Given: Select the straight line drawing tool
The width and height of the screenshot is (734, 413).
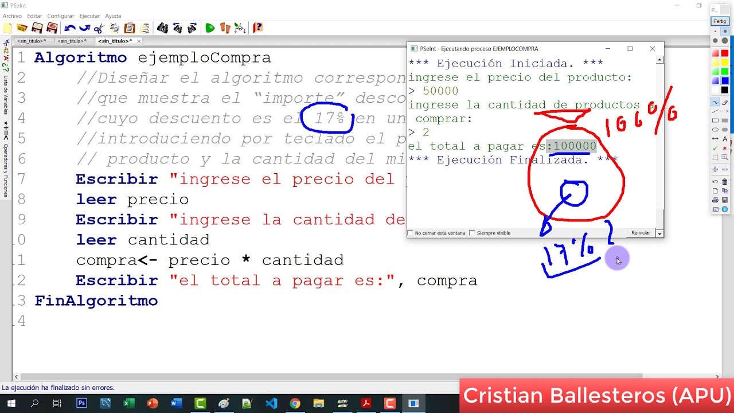Looking at the screenshot, I should click(715, 111).
